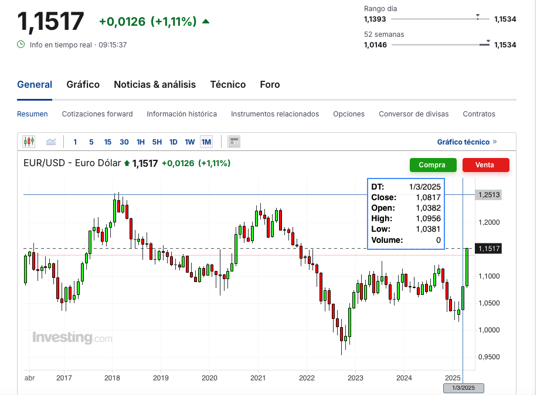Click the latest green candle near 2025

point(467,267)
